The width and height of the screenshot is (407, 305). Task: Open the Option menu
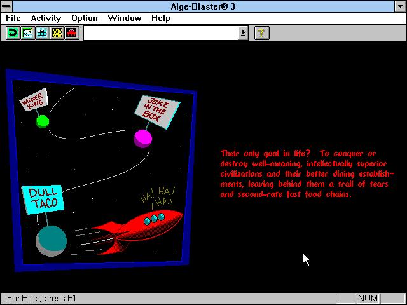point(85,18)
